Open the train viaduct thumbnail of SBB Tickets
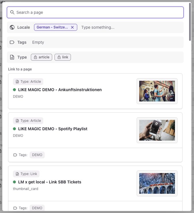194x213 pixels. (x=157, y=183)
